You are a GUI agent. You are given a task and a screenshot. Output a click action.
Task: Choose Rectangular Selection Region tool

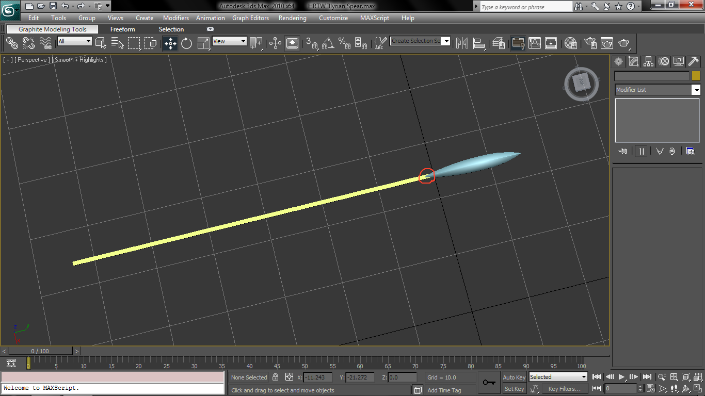[134, 43]
